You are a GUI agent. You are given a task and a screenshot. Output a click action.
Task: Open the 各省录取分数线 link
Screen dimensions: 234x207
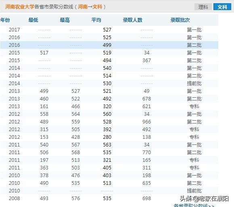tap(194, 205)
